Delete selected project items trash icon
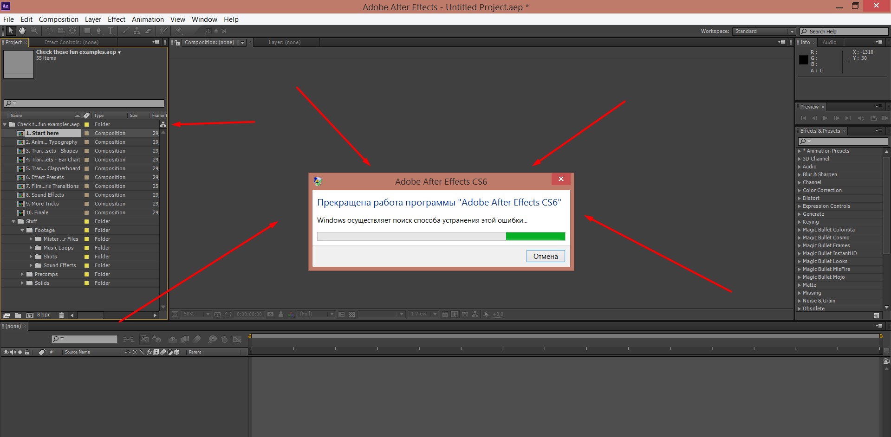The image size is (891, 437). 61,315
